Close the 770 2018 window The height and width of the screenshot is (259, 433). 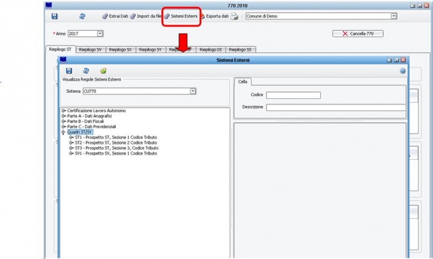[427, 5]
